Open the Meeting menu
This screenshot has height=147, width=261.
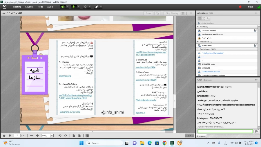tap(17, 7)
